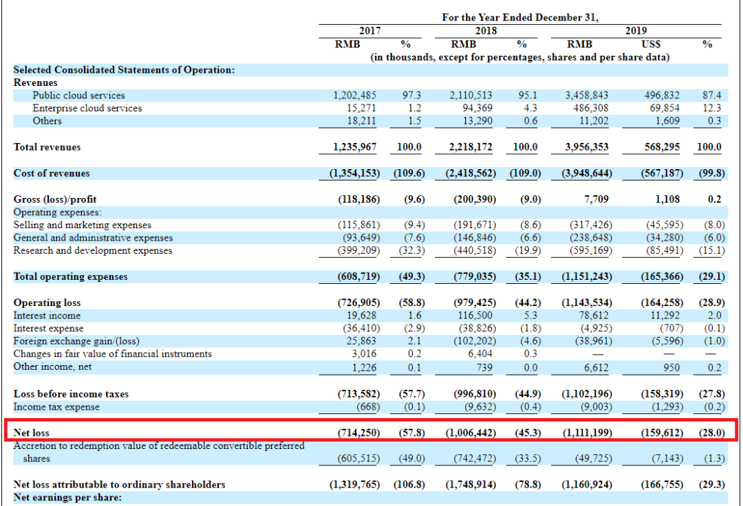Select 'Selling and marketing expenses' label
The height and width of the screenshot is (506, 743).
(x=83, y=225)
